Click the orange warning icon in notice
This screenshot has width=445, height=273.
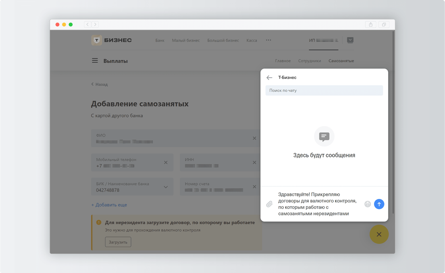[x=99, y=223]
